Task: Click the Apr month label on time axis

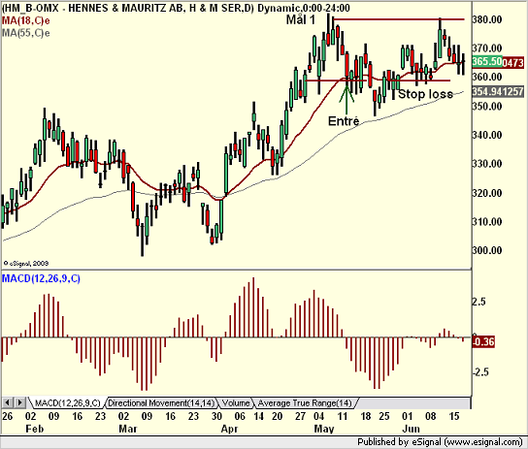Action: pos(229,430)
